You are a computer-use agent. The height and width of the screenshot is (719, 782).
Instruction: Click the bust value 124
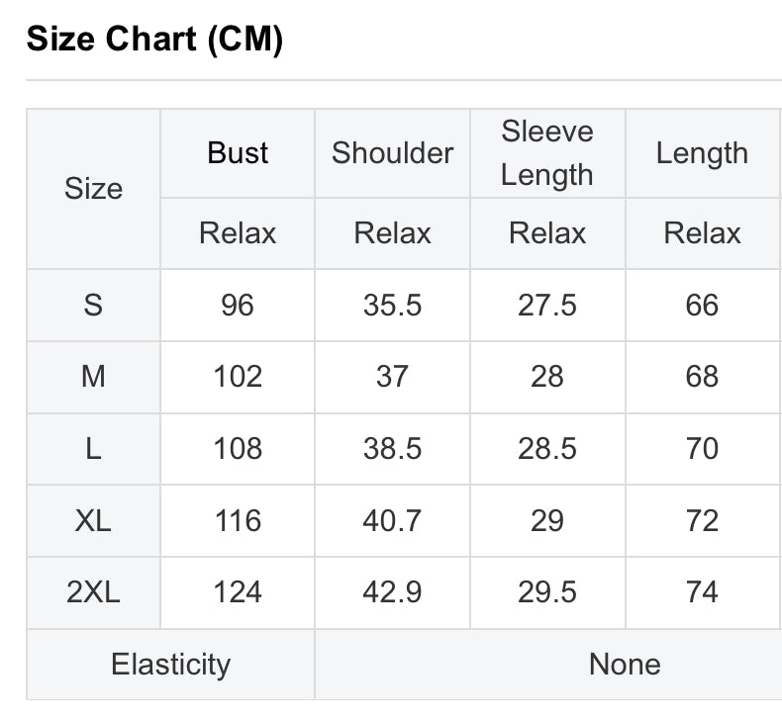[x=238, y=592]
